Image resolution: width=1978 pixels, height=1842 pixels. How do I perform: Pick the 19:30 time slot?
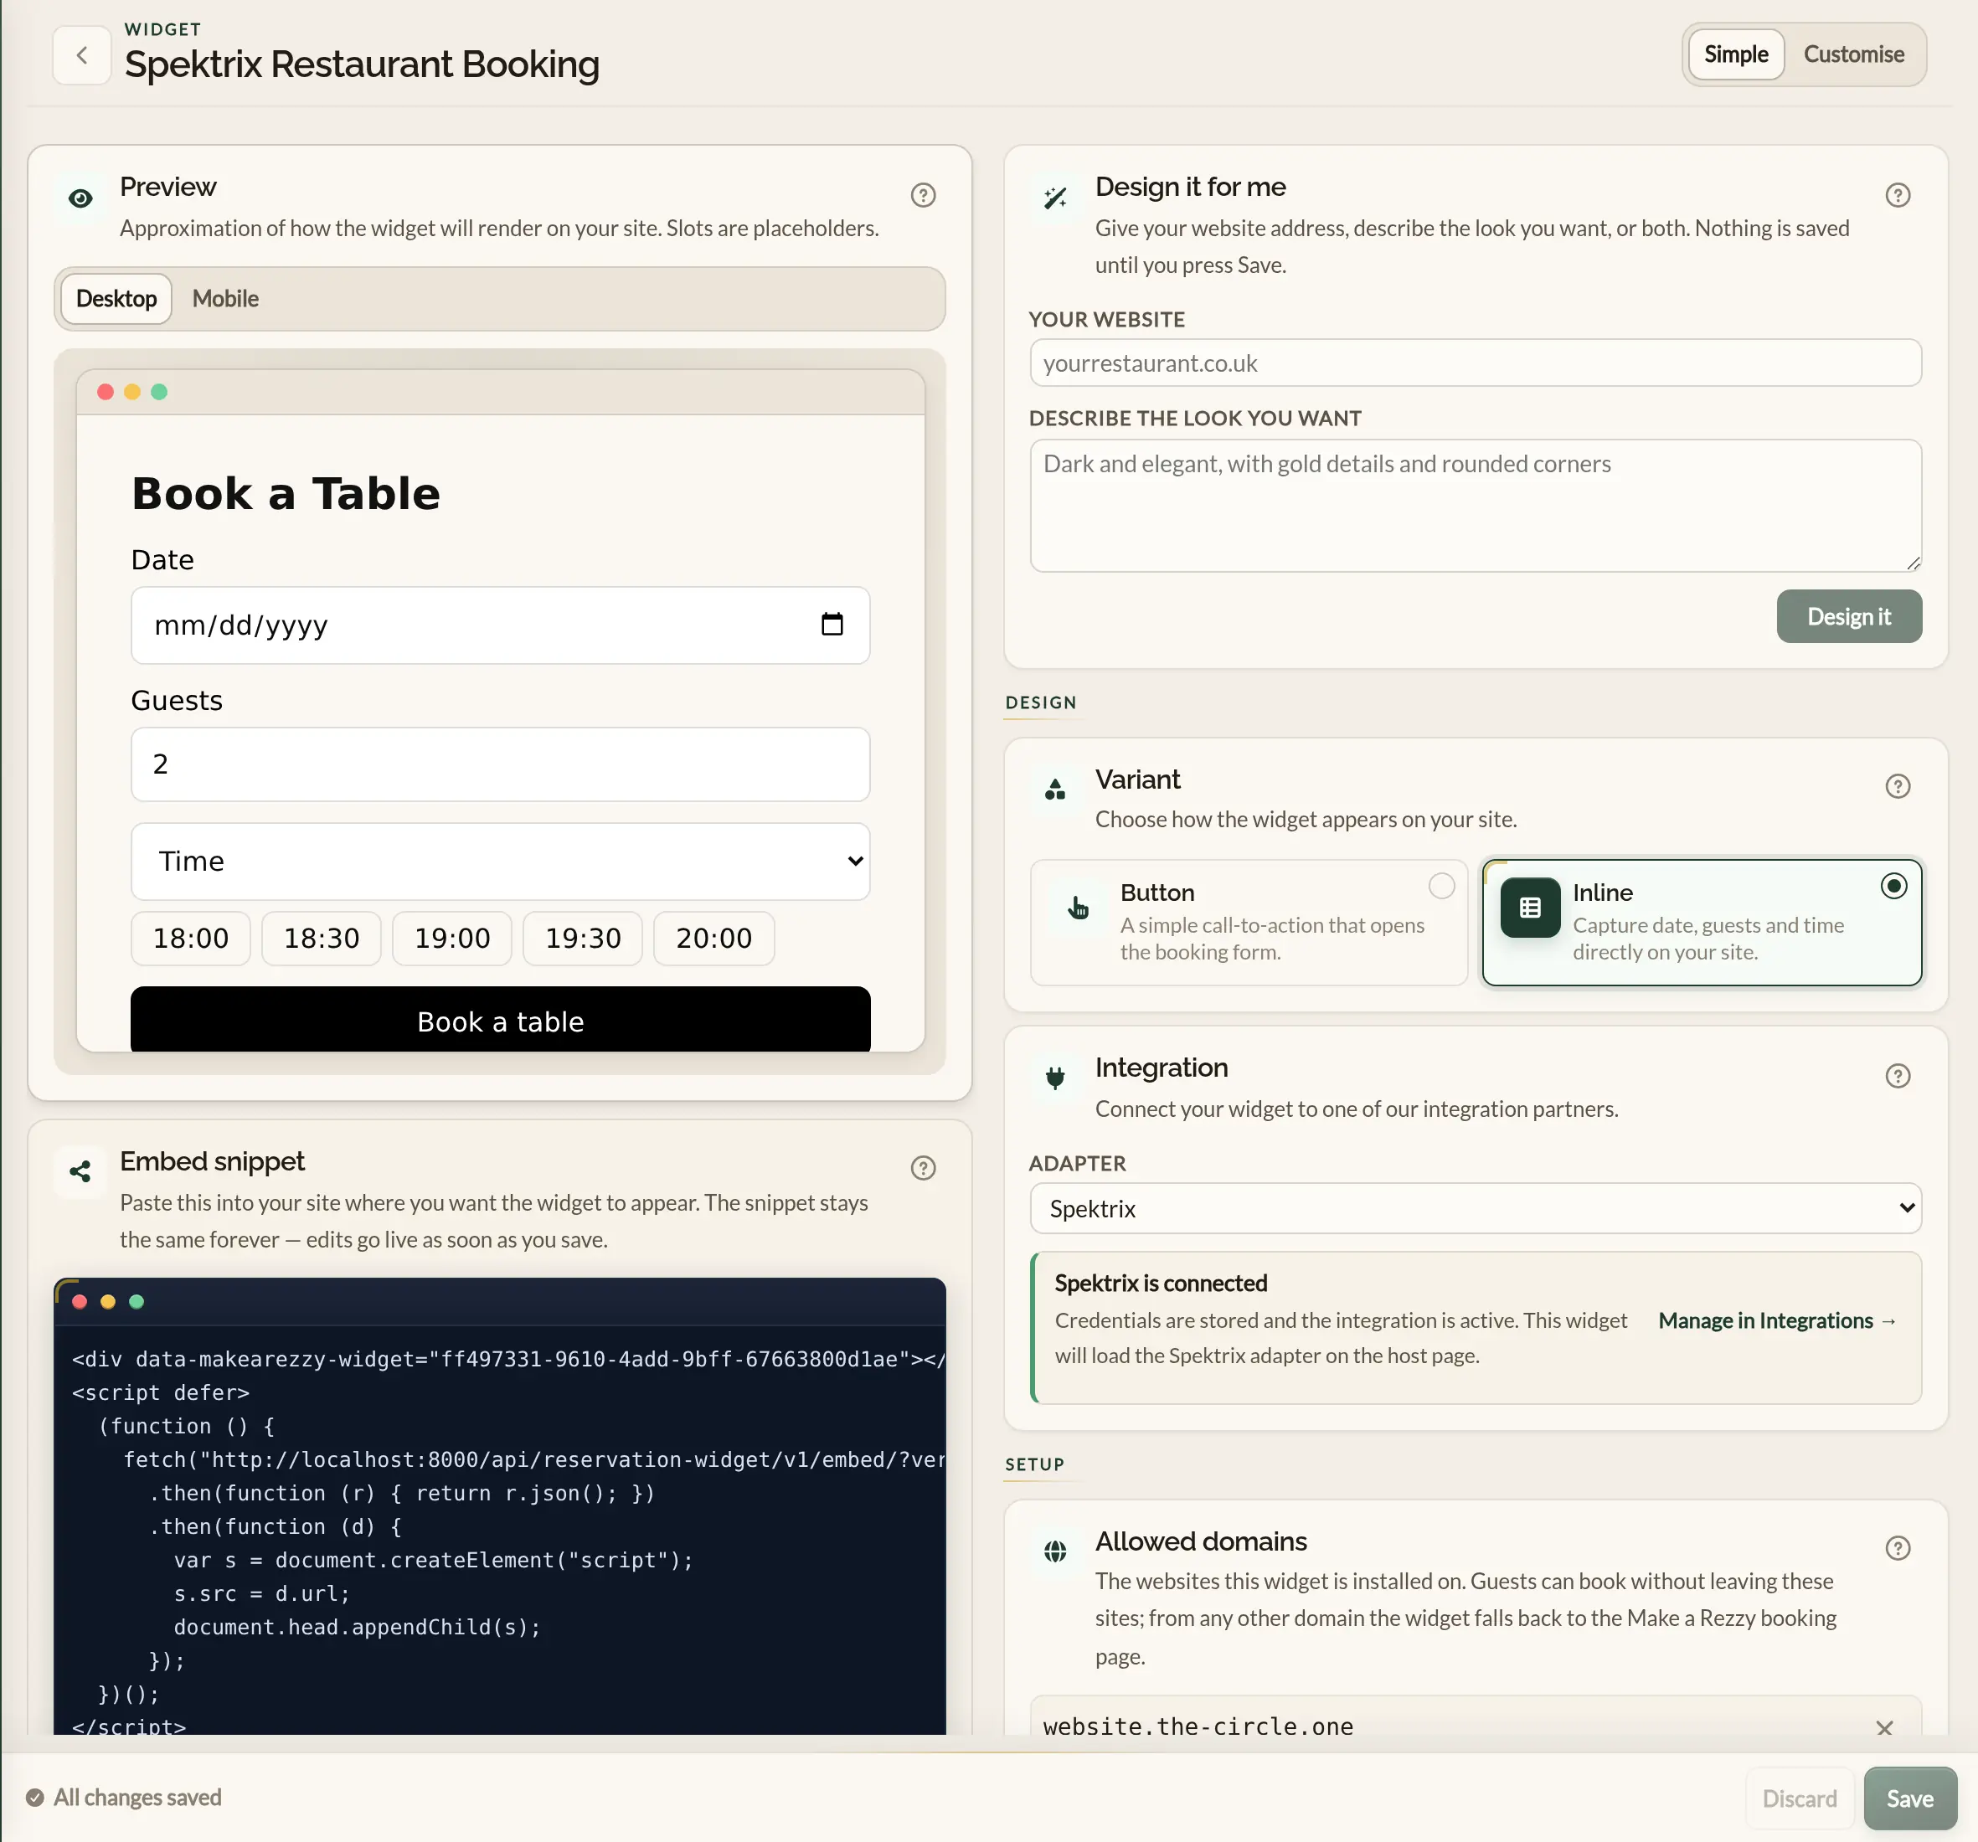pos(582,938)
